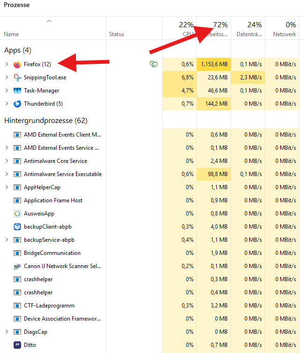Sort by the Status column header

117,34
